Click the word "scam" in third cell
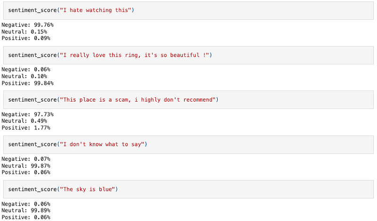Screen dimensions: 377x221 123,100
